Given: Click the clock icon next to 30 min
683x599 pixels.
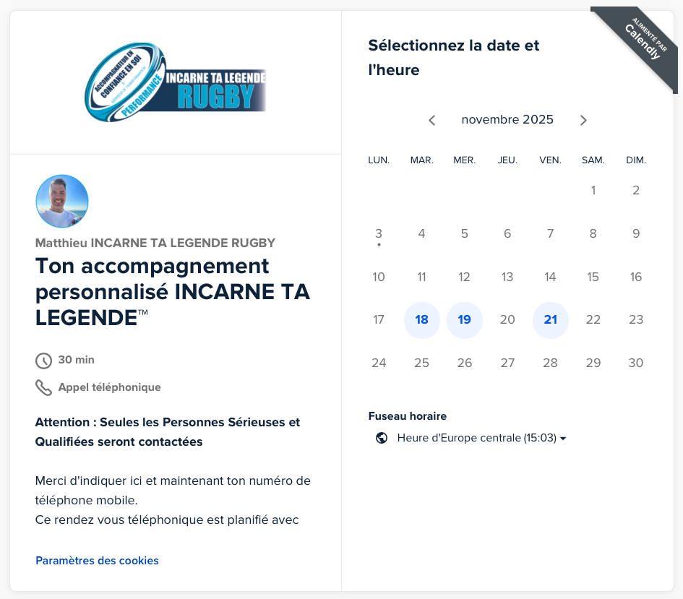Looking at the screenshot, I should click(x=43, y=361).
